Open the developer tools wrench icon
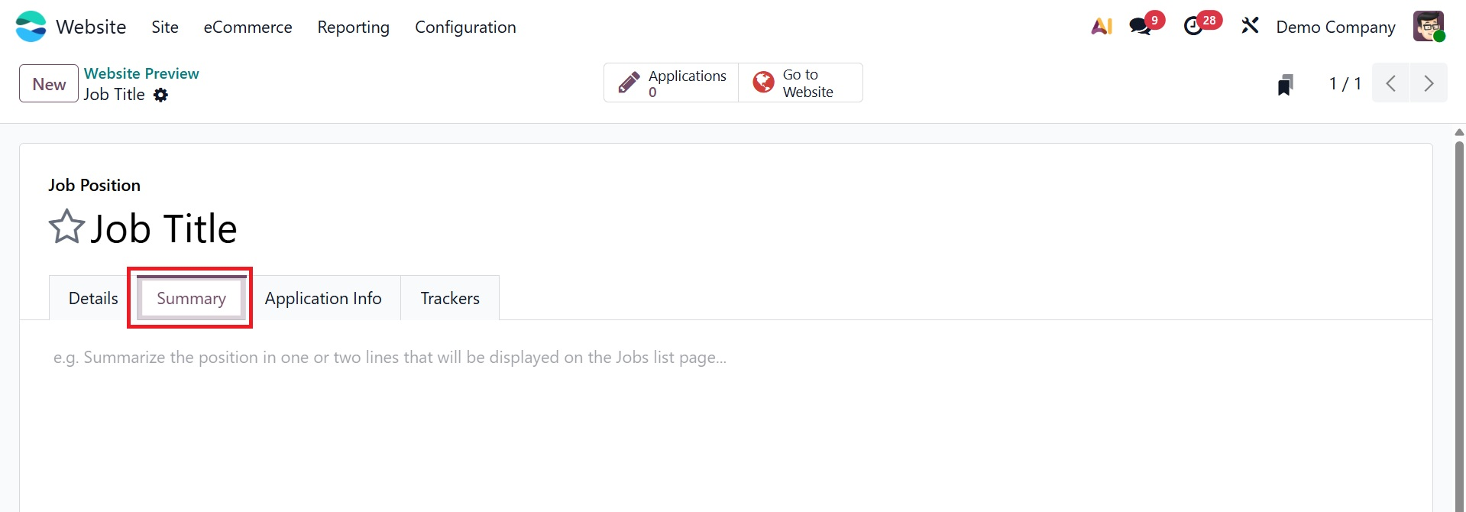Screen dimensions: 1466x512 click(1250, 27)
